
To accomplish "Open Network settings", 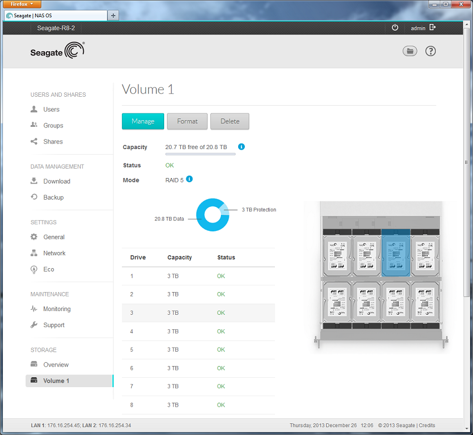I will tap(55, 253).
